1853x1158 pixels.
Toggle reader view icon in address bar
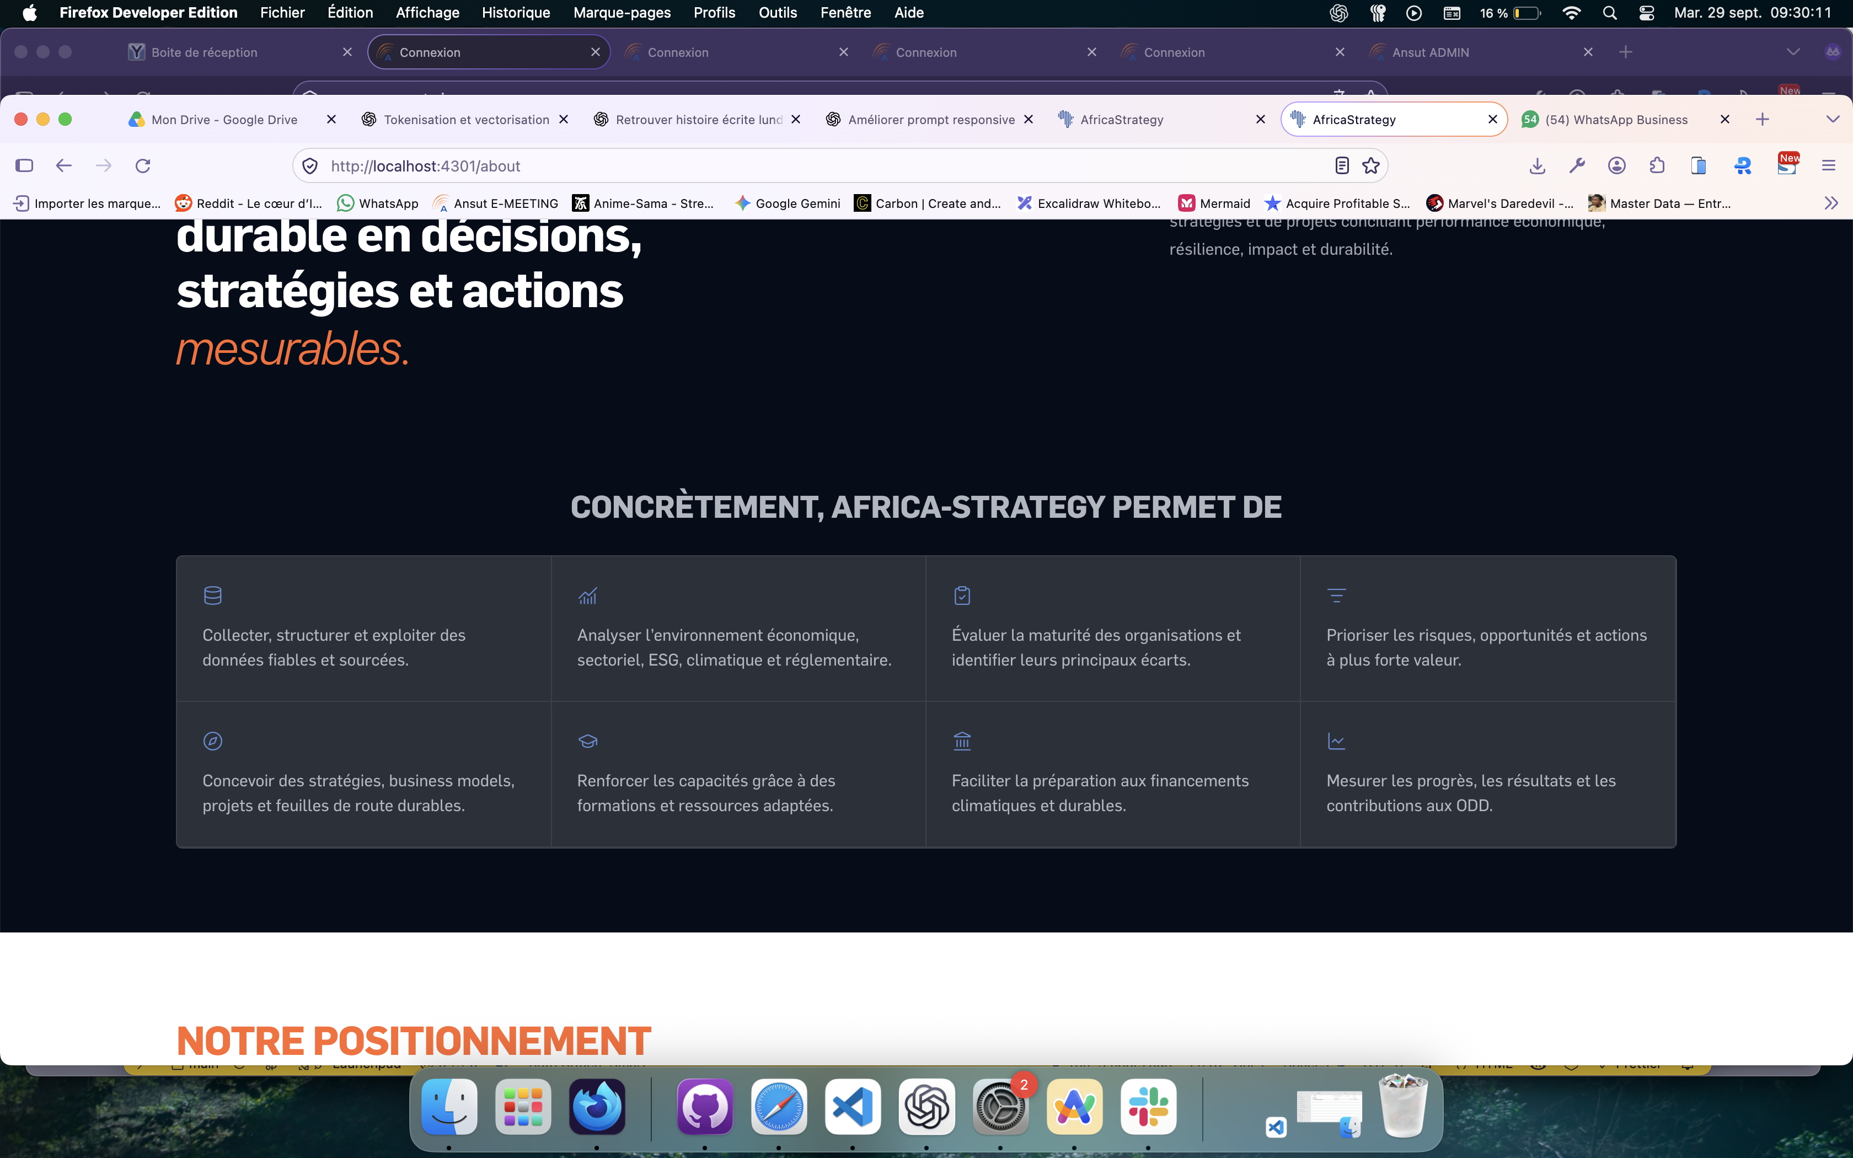pos(1342,165)
